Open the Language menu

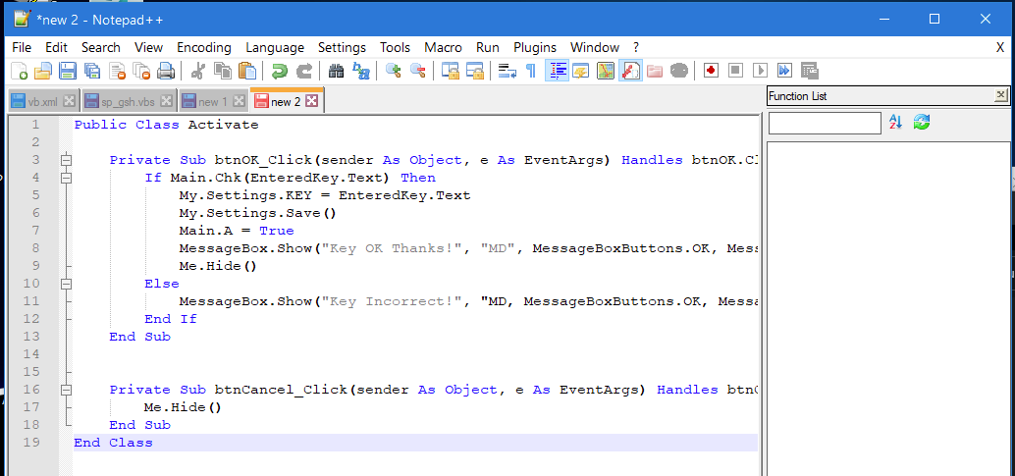(x=275, y=47)
